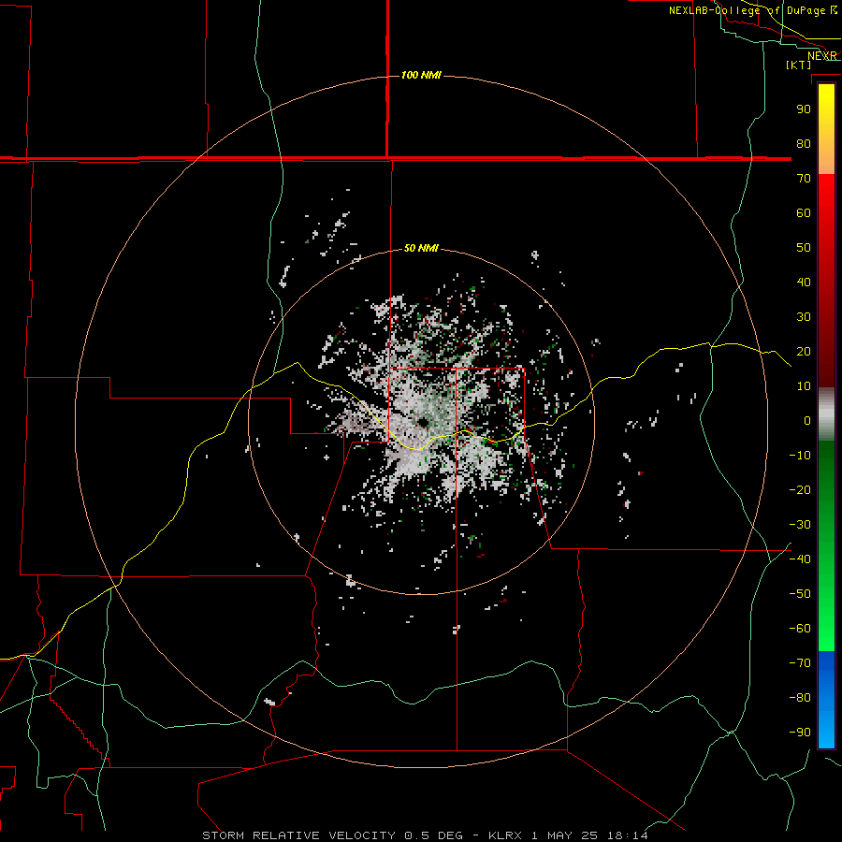Click the -20 knot scale label
Image resolution: width=842 pixels, height=842 pixels.
[x=800, y=489]
